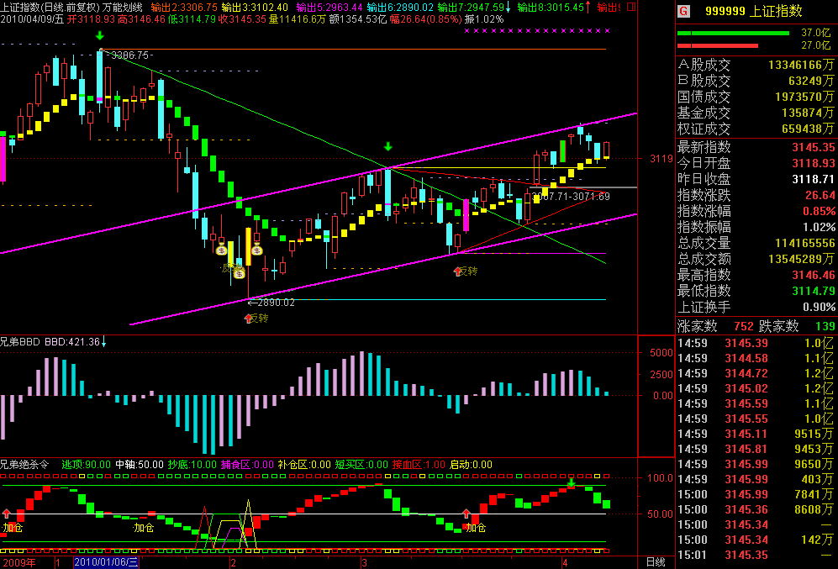Image resolution: width=838 pixels, height=569 pixels.
Task: Click month marker 2 on the time axis
Action: click(x=233, y=562)
